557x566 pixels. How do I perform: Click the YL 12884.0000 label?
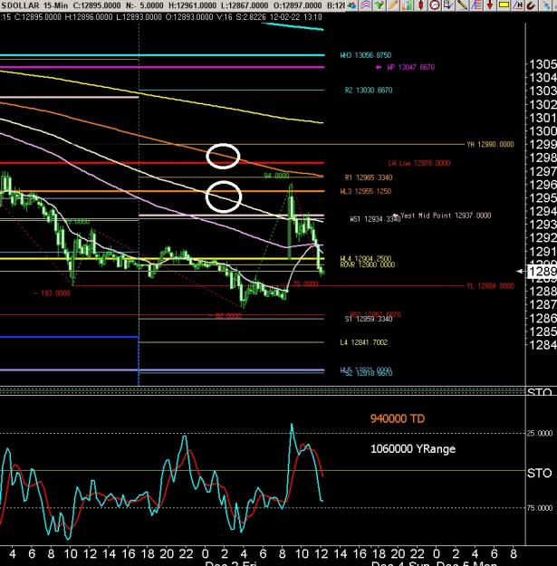pos(490,286)
